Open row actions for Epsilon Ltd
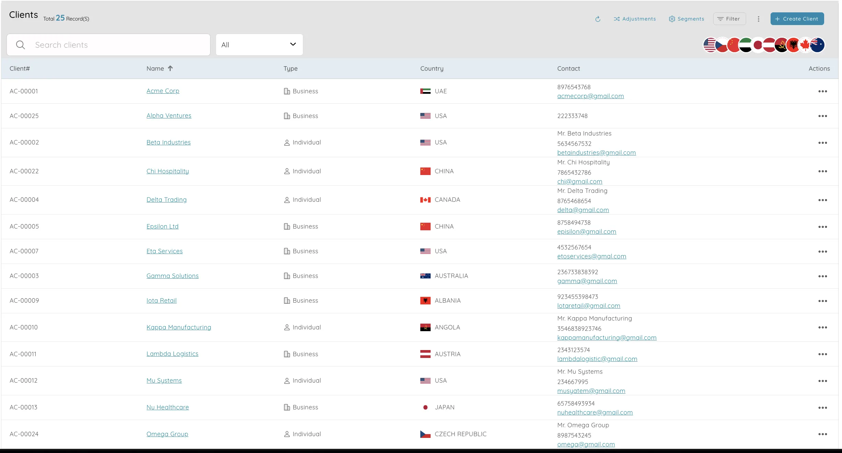The image size is (842, 453). click(x=823, y=227)
